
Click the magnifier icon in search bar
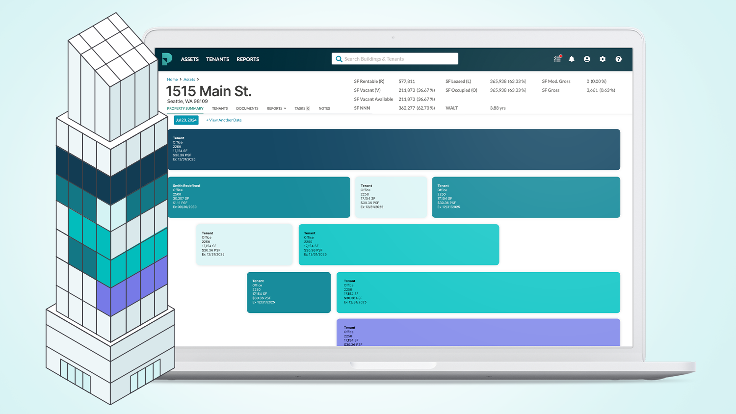[339, 59]
